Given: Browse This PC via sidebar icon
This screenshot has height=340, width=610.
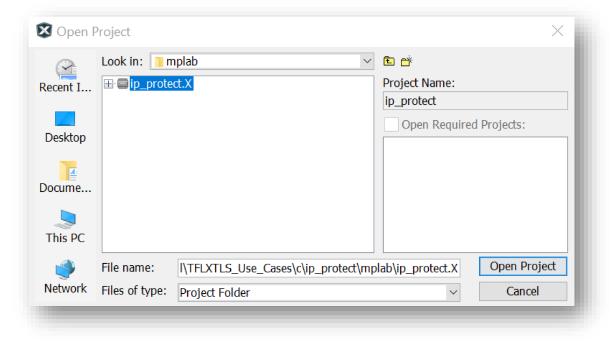Looking at the screenshot, I should tap(64, 219).
